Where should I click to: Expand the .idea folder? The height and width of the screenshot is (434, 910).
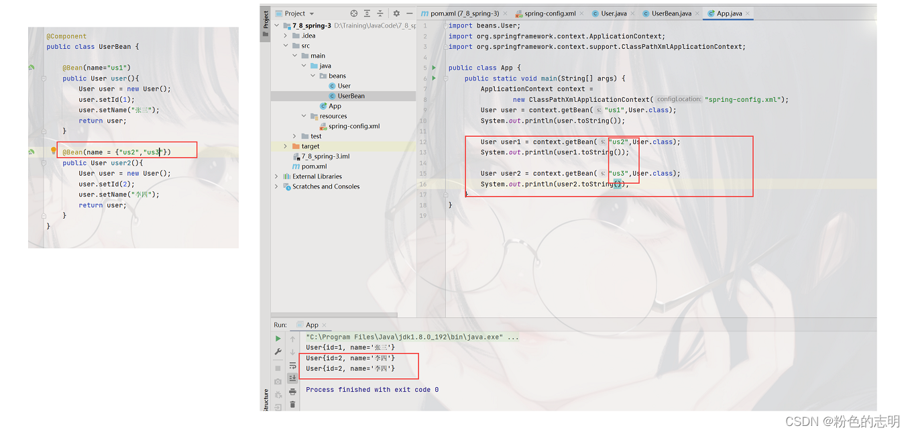point(286,36)
